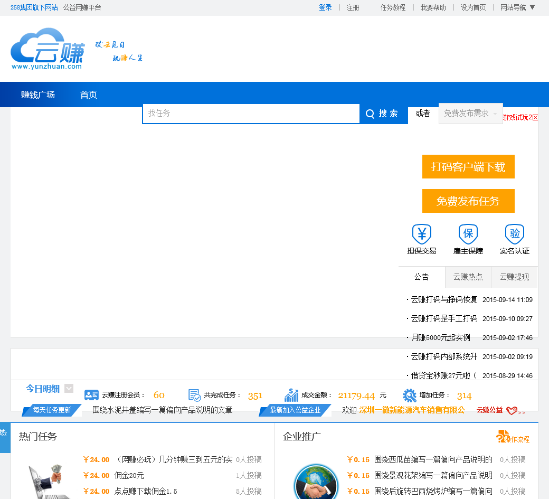Open announcement 云赚打码内部系统升
The width and height of the screenshot is (549, 499).
pyautogui.click(x=444, y=356)
